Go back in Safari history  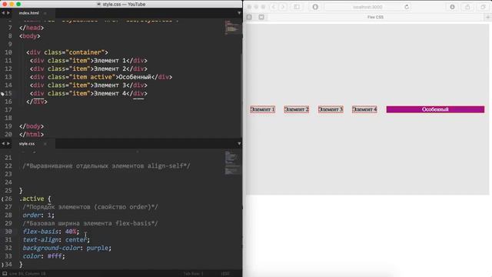coord(274,7)
